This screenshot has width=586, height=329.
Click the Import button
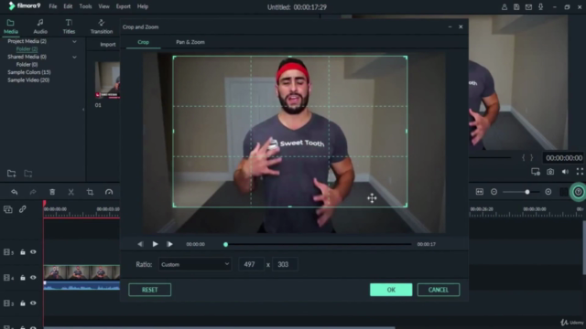pos(108,45)
